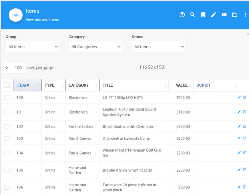The width and height of the screenshot is (249, 195).
Task: Sort table by CATEGORY column
Action: click(x=83, y=85)
